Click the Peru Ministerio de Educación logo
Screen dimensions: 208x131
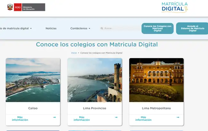pyautogui.click(x=26, y=7)
